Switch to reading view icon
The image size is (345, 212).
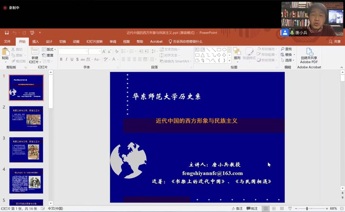tap(282, 209)
